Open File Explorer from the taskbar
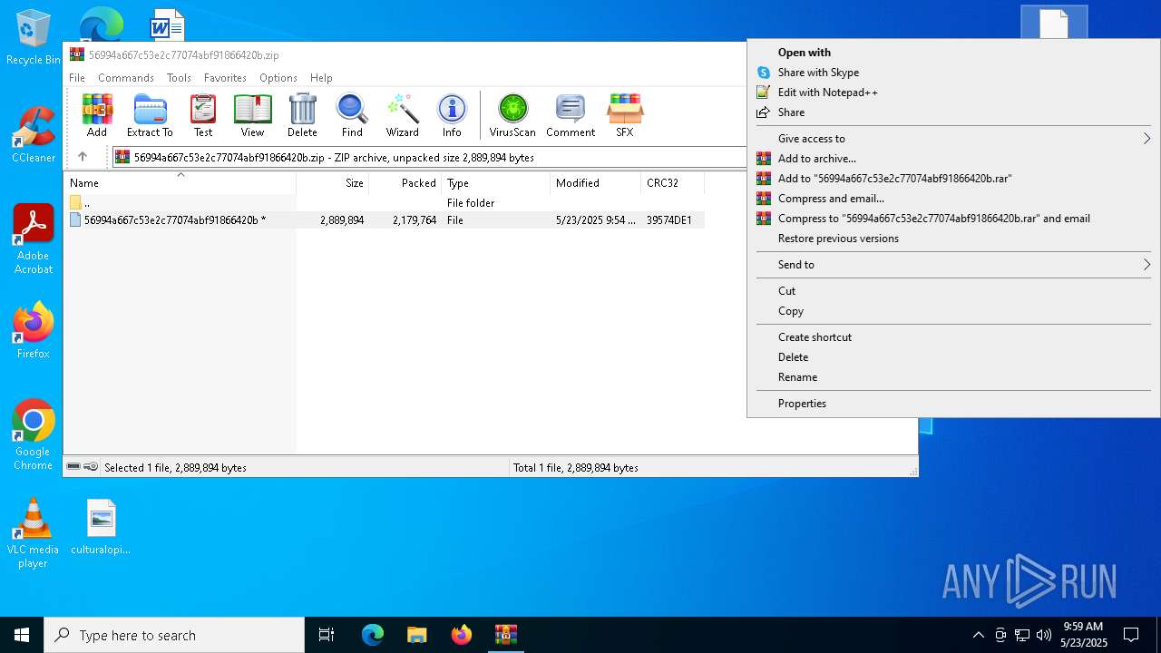The height and width of the screenshot is (653, 1161). 417,635
